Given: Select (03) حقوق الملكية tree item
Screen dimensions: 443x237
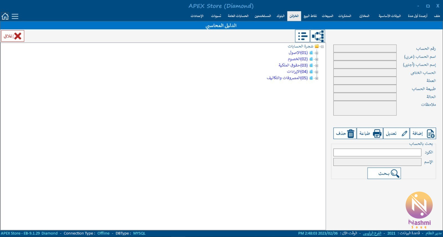Looking at the screenshot, I should point(293,65).
